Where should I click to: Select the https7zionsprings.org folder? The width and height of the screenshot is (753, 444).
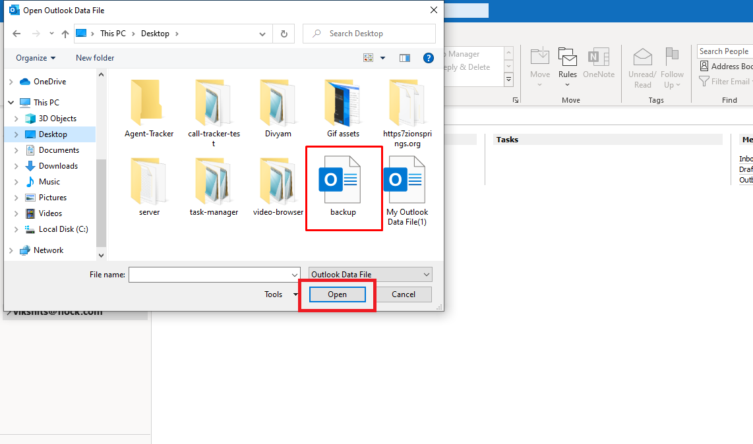[407, 113]
